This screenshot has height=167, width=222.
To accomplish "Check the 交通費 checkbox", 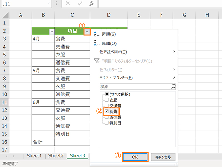I will tap(107, 105).
